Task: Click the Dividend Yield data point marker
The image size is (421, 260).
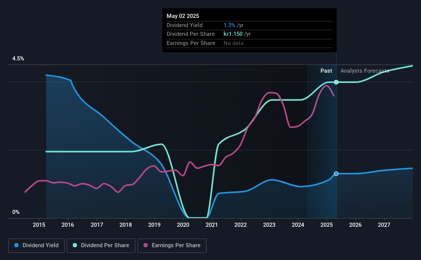Action: pyautogui.click(x=336, y=174)
